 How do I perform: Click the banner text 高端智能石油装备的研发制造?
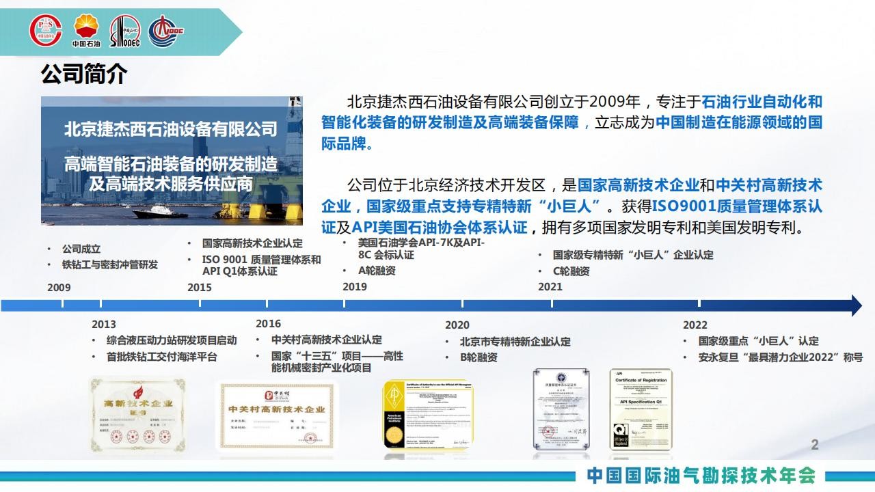pyautogui.click(x=171, y=163)
